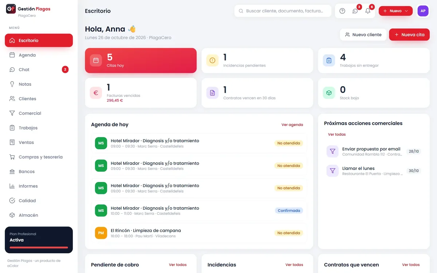The width and height of the screenshot is (437, 273).
Task: Click the euro icon on Facturas vencidas
Action: click(x=96, y=93)
